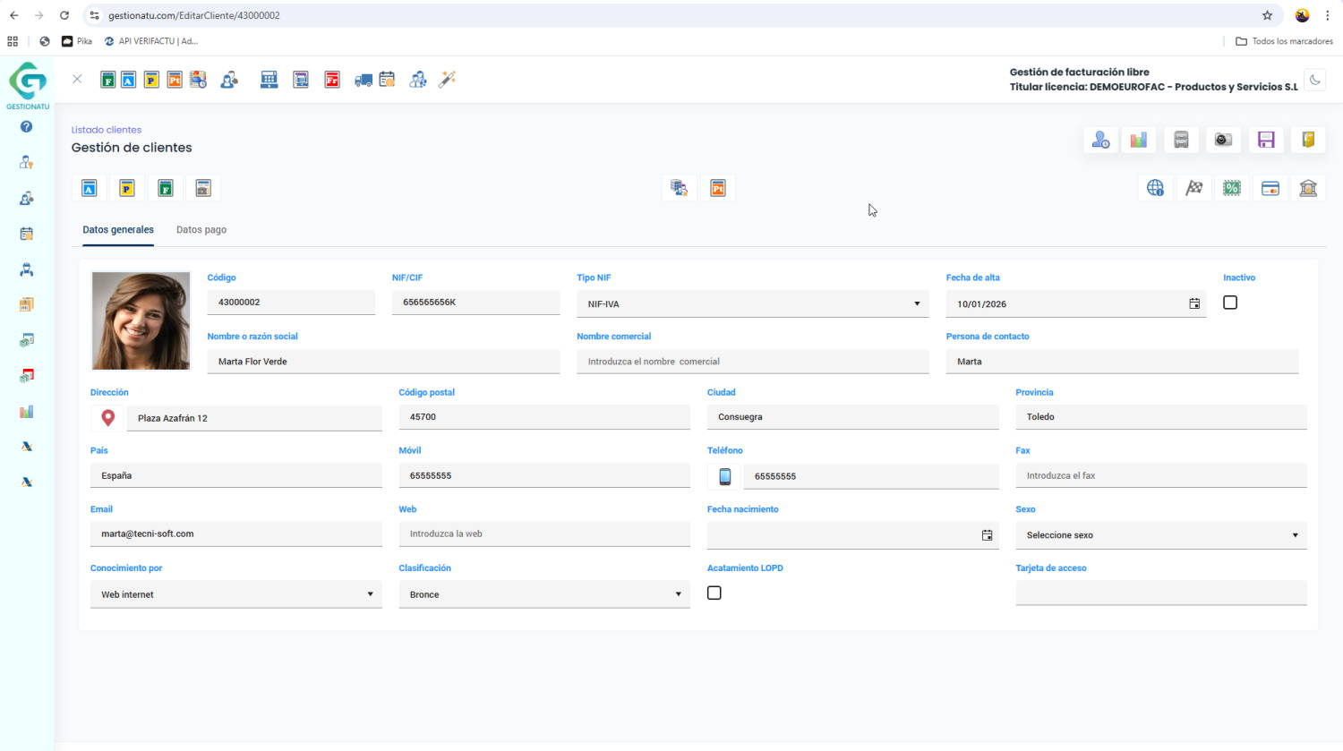Click the red map pin beside Dirección
This screenshot has width=1343, height=751.
[x=108, y=418]
